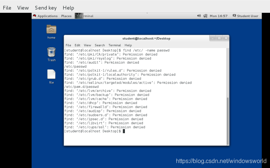Viewport: 270px width, 168px height.
Task: Click the '/etc/lvm/archive' permission denied line
Action: tap(108, 91)
